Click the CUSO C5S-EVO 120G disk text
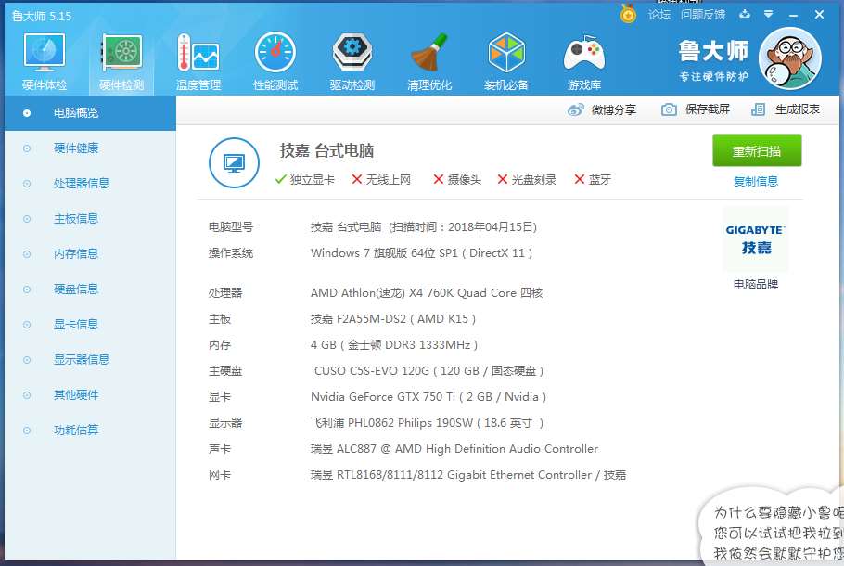Image resolution: width=844 pixels, height=566 pixels. (x=429, y=371)
